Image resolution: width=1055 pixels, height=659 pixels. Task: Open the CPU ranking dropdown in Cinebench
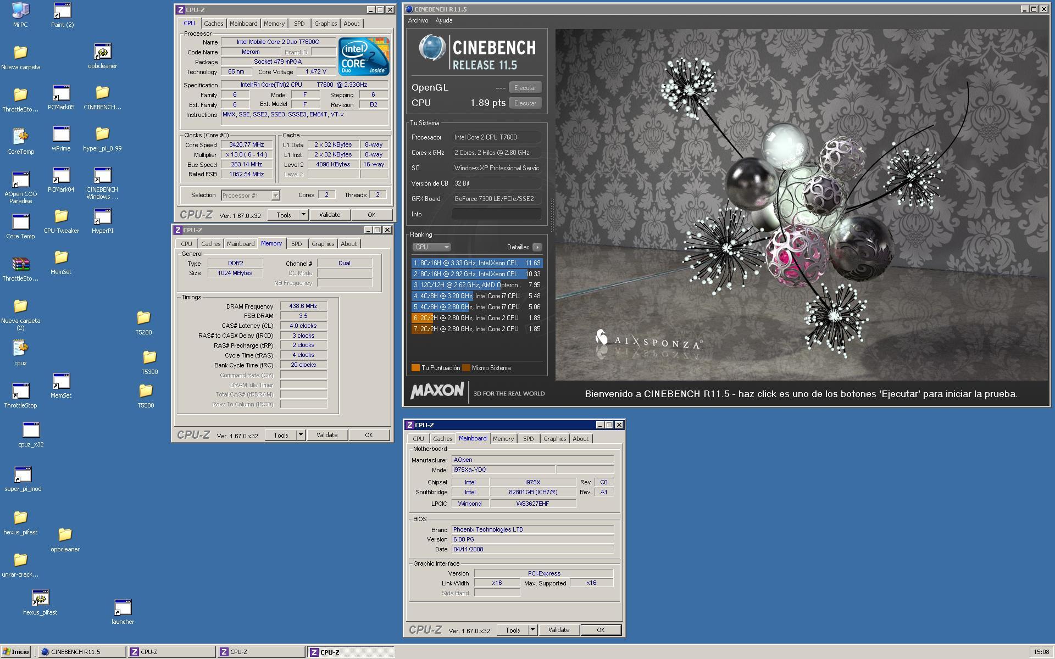[x=431, y=247]
